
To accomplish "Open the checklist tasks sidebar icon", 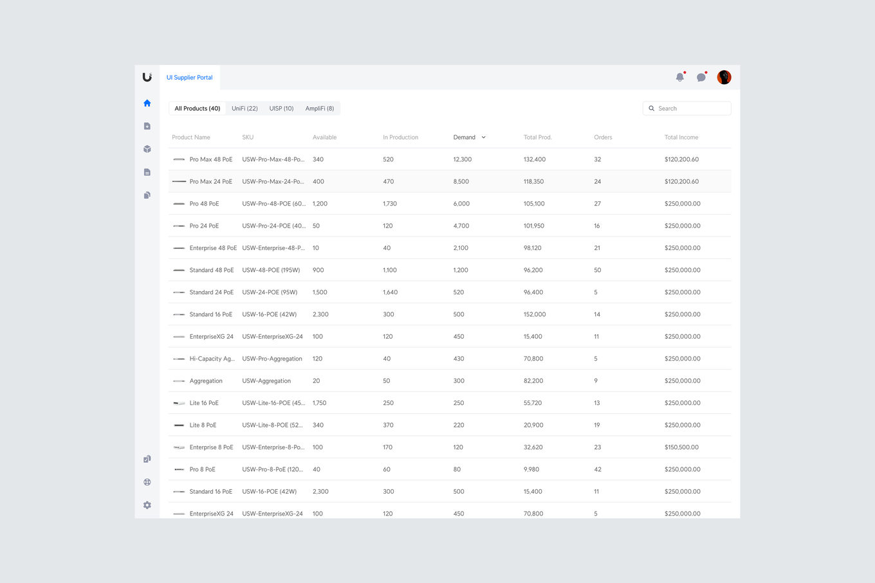I will 147,459.
